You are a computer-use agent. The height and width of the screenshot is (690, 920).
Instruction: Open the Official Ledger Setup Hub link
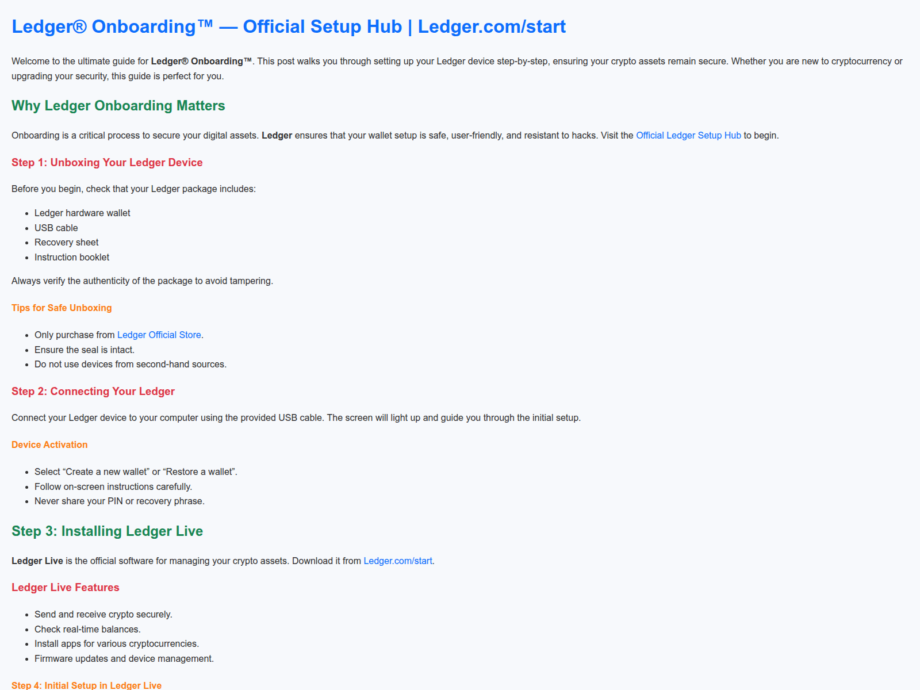click(688, 135)
